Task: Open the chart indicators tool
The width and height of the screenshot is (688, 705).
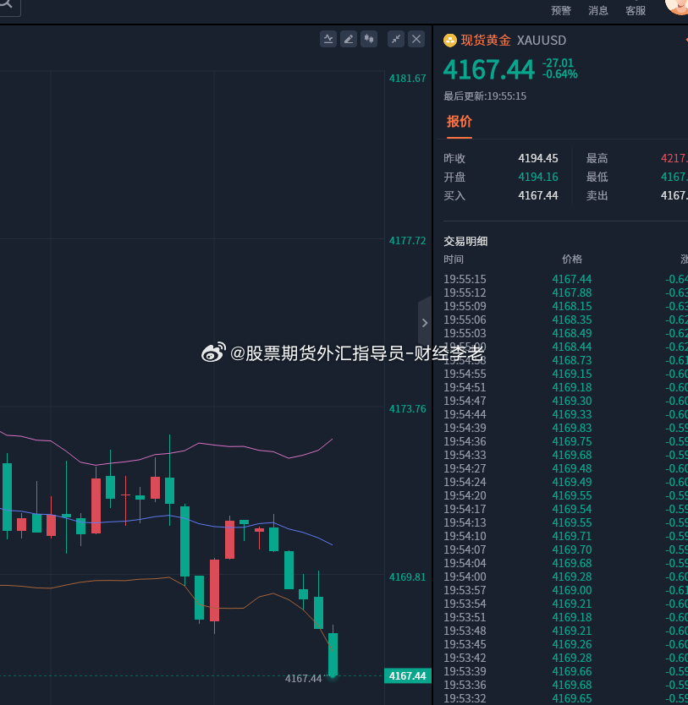Action: coord(328,39)
